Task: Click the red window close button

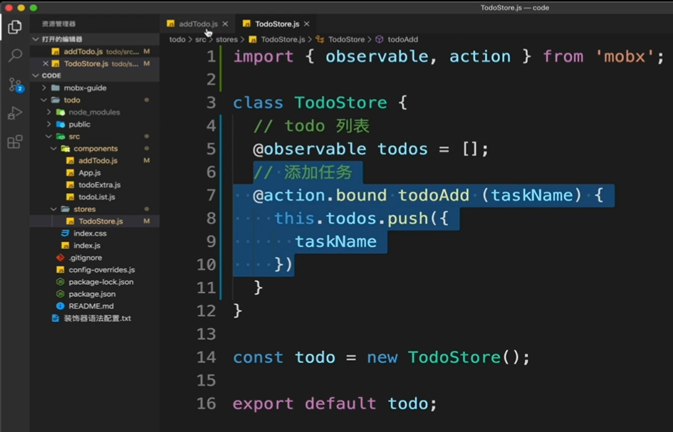Action: pyautogui.click(x=8, y=8)
